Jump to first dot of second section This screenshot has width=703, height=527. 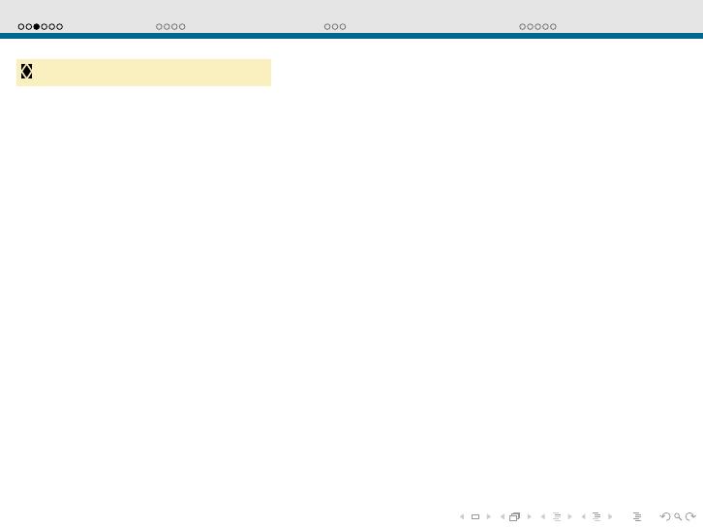coord(160,27)
